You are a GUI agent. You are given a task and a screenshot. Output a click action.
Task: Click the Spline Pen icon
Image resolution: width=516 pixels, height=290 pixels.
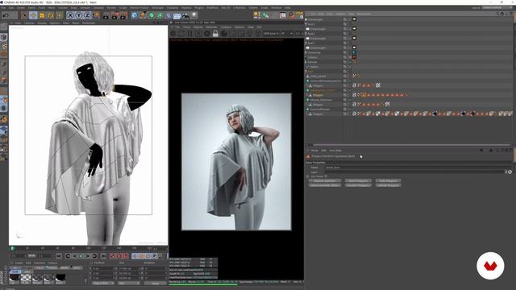pos(143,15)
